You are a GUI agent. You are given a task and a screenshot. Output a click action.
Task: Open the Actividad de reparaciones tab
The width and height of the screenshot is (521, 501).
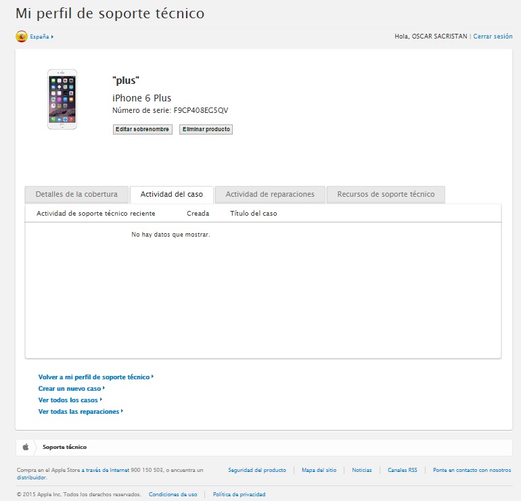[x=270, y=195]
